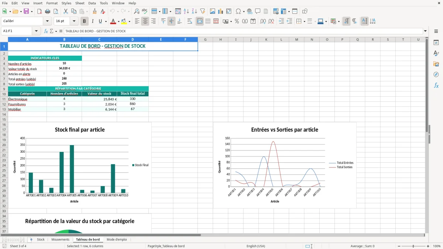The height and width of the screenshot is (249, 443).
Task: Toggle Bold formatting button
Action: point(85,21)
